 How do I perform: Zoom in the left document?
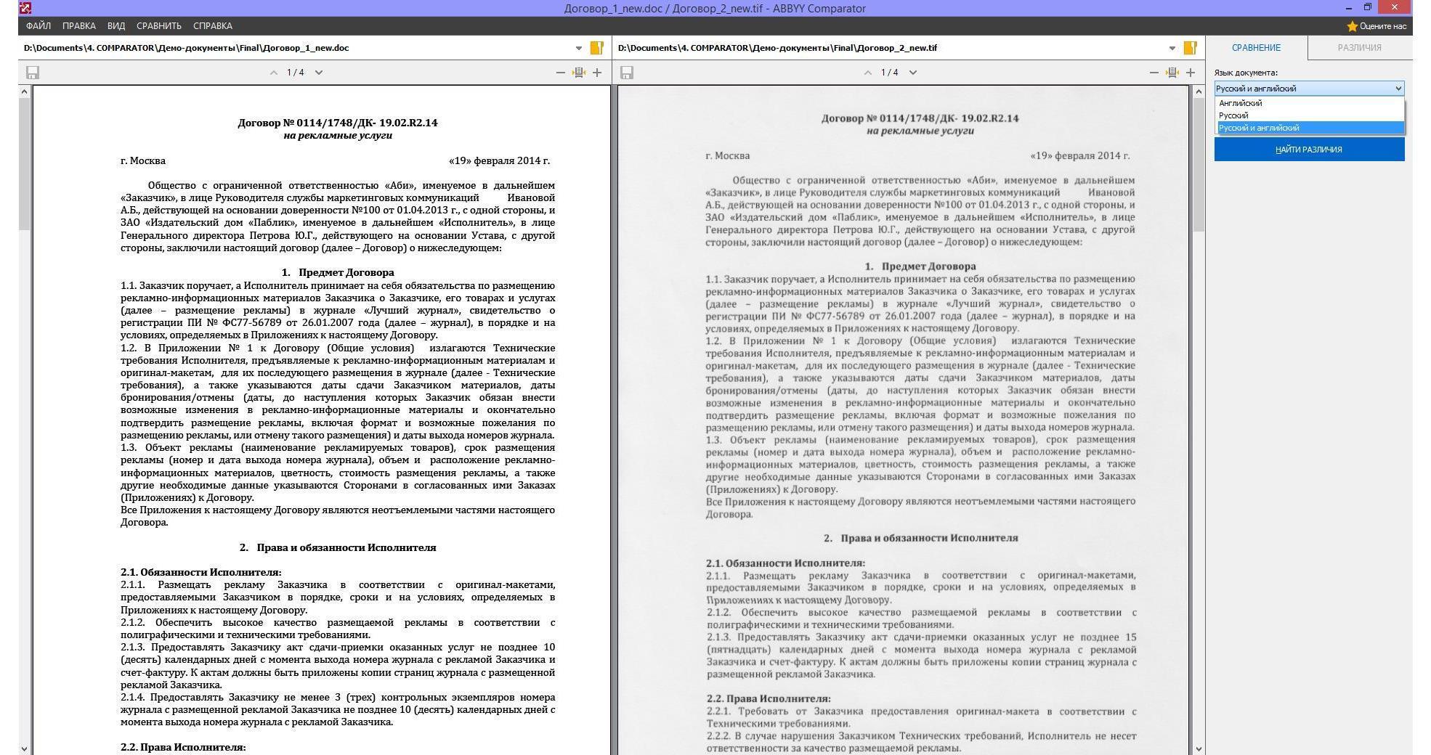(x=597, y=73)
